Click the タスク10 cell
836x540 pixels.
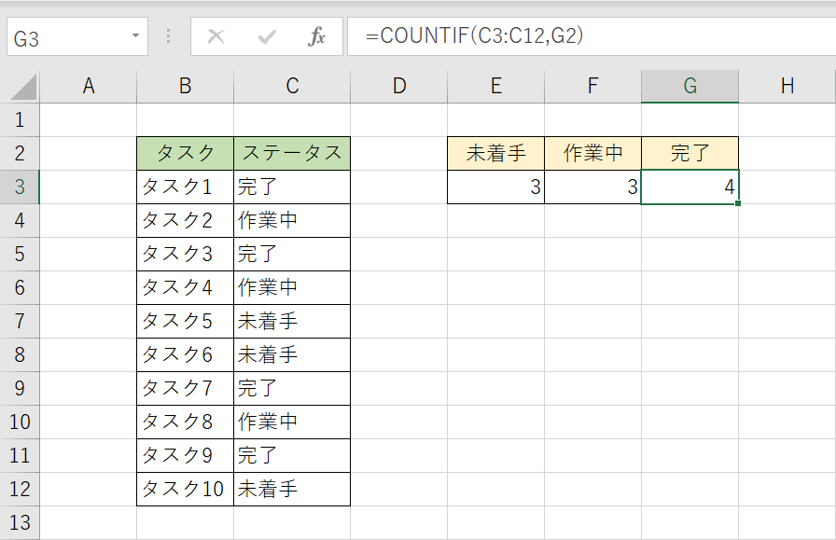[185, 489]
